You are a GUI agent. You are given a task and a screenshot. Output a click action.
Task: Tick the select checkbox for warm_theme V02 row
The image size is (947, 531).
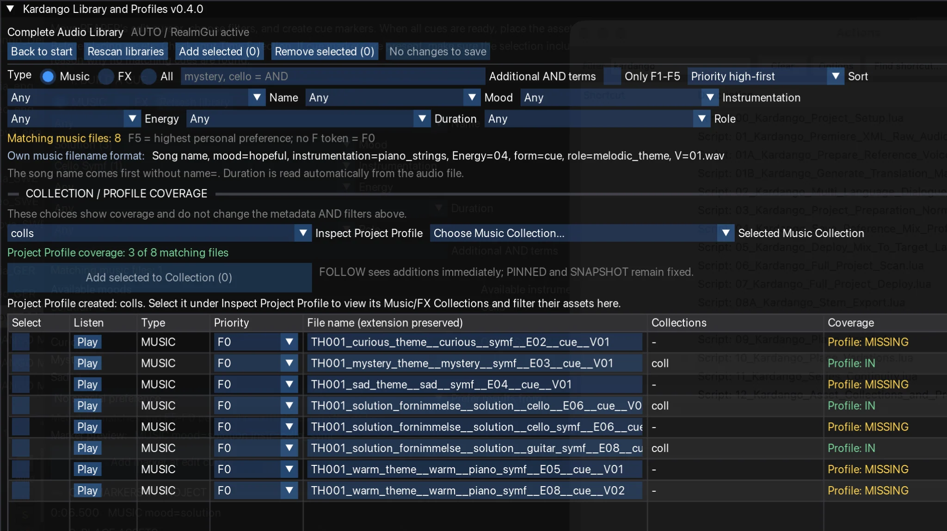click(21, 490)
